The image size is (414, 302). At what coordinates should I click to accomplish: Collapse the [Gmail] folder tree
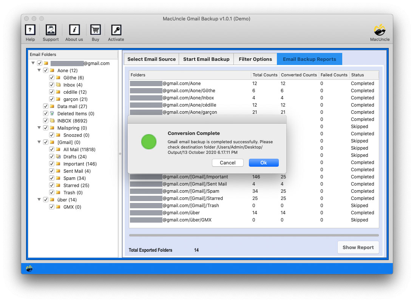(x=39, y=142)
